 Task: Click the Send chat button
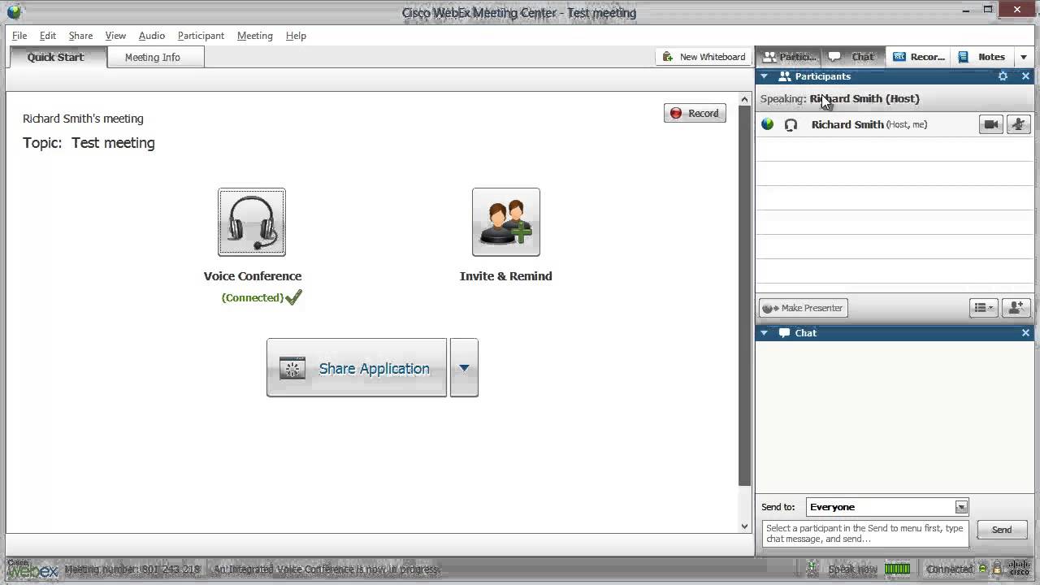(1002, 530)
